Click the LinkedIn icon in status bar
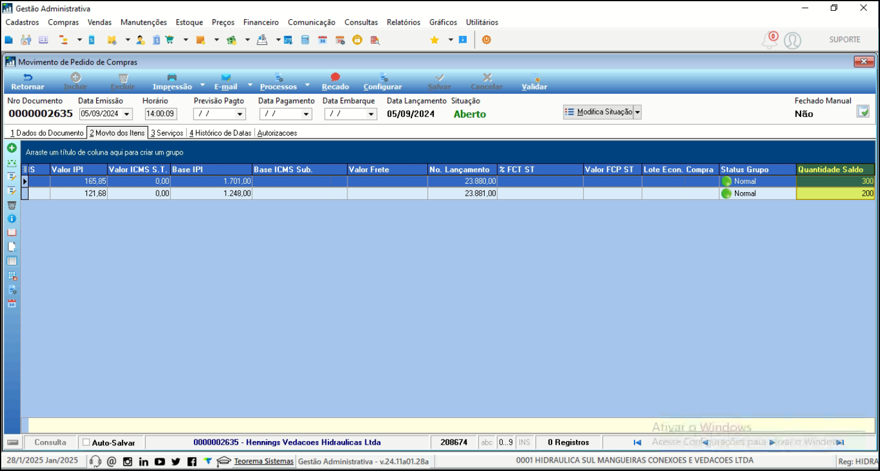The width and height of the screenshot is (880, 471). (x=143, y=461)
